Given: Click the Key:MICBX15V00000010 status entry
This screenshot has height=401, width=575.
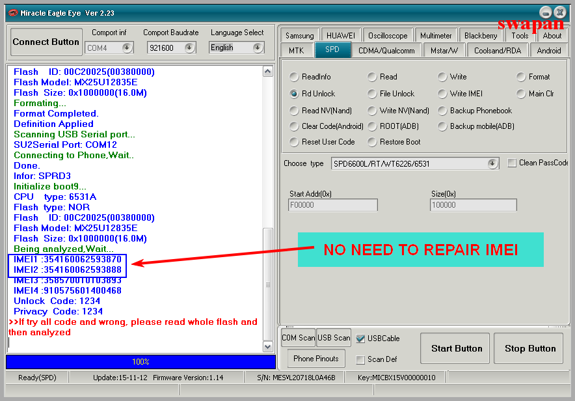Looking at the screenshot, I should click(396, 378).
